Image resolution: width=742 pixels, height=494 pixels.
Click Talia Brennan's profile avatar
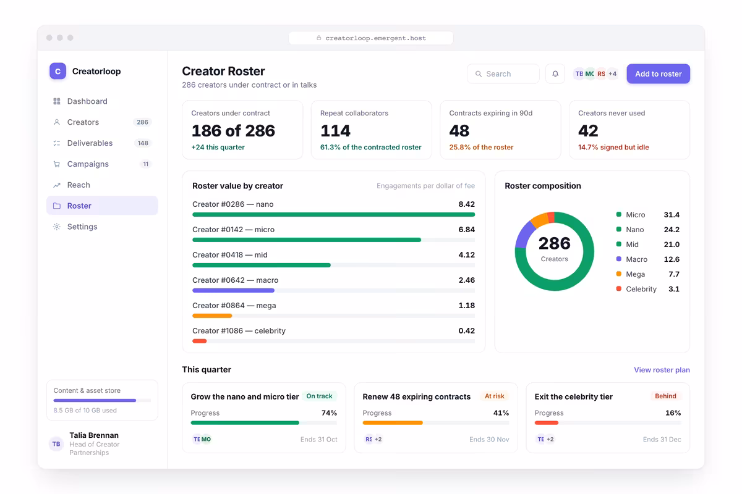(x=56, y=444)
